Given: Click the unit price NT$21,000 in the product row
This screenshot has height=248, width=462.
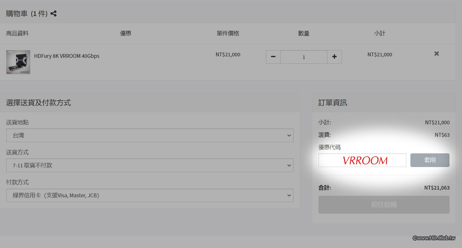Looking at the screenshot, I should click(x=228, y=55).
